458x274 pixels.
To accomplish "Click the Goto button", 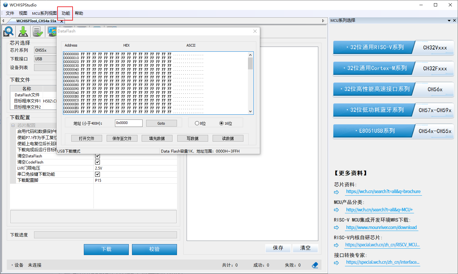I will [161, 123].
